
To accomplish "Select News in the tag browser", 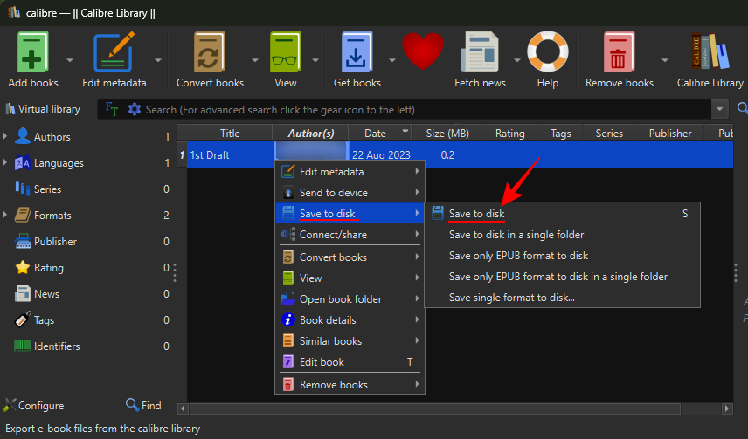I will click(46, 294).
